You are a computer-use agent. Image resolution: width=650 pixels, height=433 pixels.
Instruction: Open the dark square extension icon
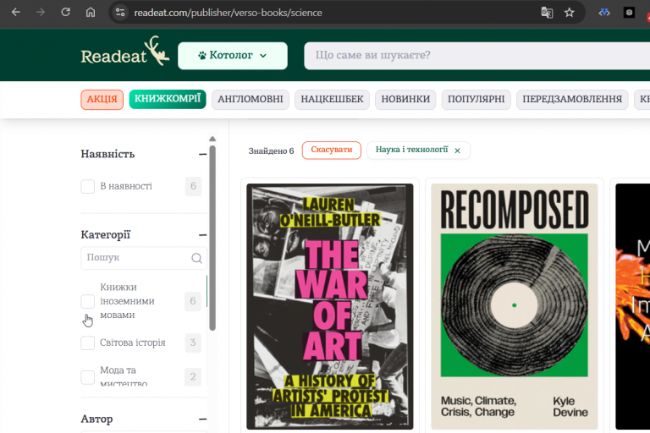(x=629, y=13)
